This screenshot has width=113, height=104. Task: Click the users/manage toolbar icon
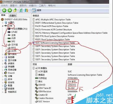click(26, 10)
